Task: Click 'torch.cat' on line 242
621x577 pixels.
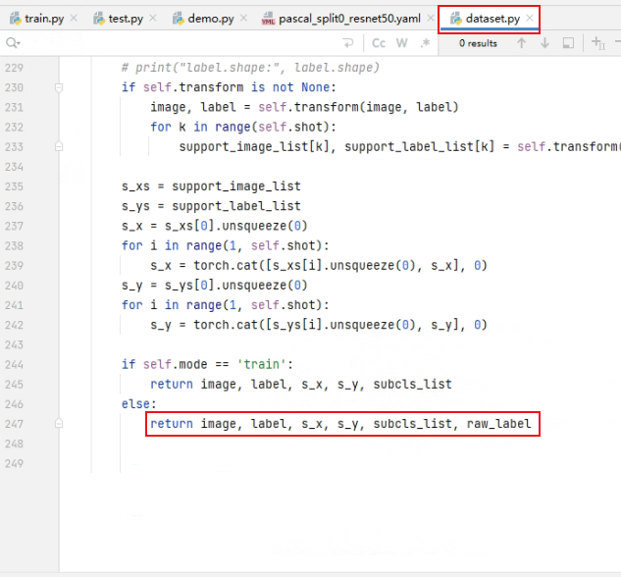Action: [x=226, y=325]
